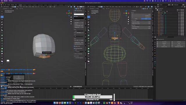Toggle the Shadow checkbox
This screenshot has height=105, width=186.
[74, 16]
